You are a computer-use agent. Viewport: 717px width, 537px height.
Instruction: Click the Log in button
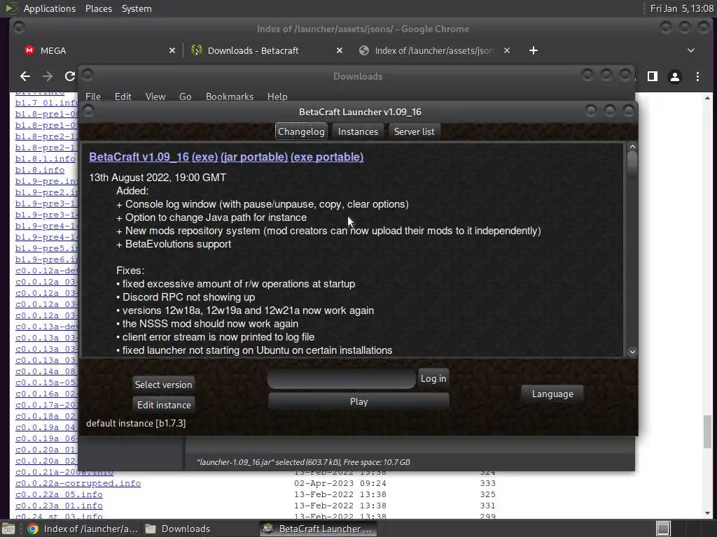click(433, 378)
